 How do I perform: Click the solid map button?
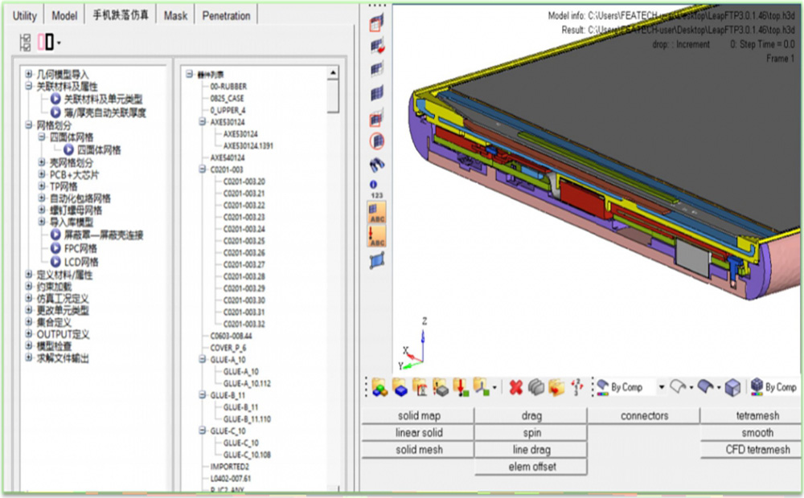pyautogui.click(x=419, y=416)
